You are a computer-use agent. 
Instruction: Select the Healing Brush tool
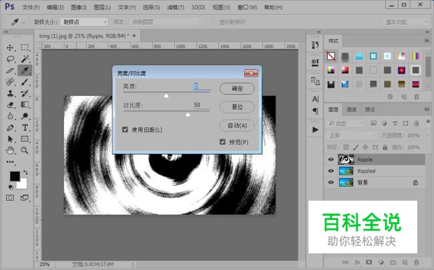pyautogui.click(x=10, y=82)
